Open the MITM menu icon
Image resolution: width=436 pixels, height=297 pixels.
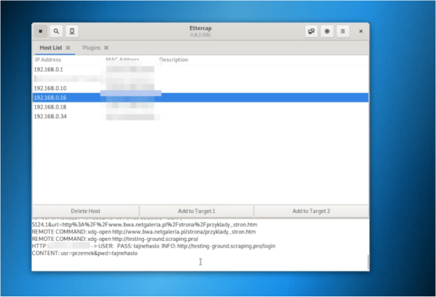click(x=311, y=31)
